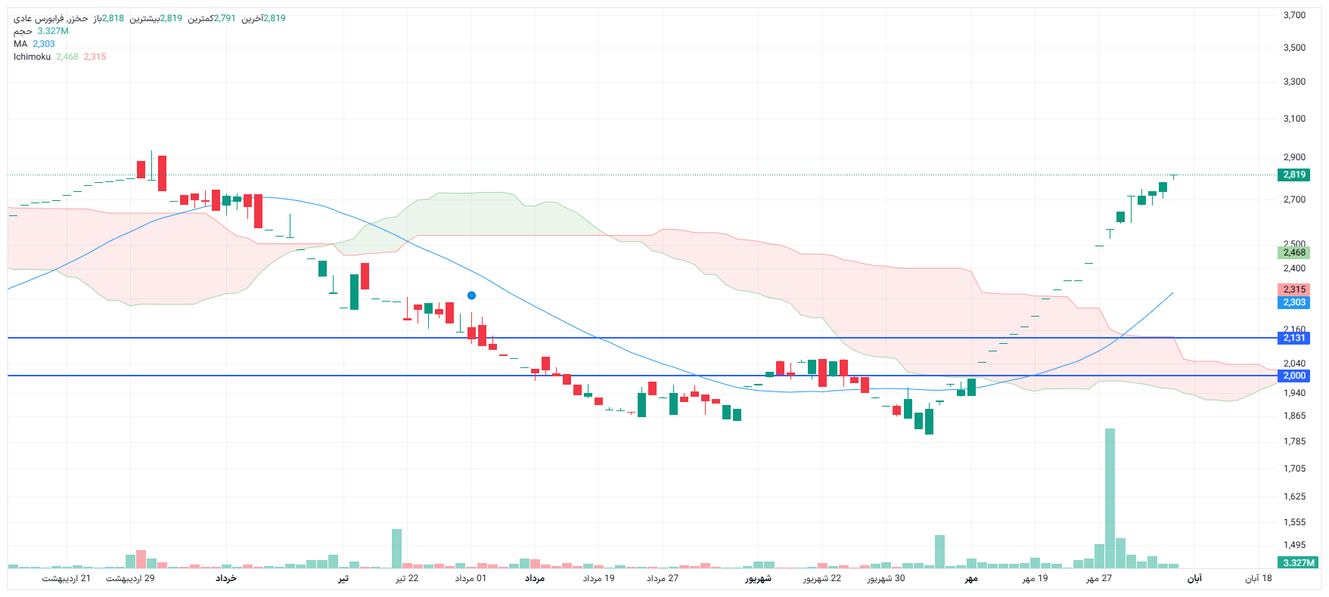
Task: Click the شهریور month label on time axis
Action: (x=758, y=579)
